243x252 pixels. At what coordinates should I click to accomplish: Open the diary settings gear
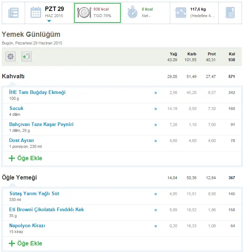click(x=11, y=56)
